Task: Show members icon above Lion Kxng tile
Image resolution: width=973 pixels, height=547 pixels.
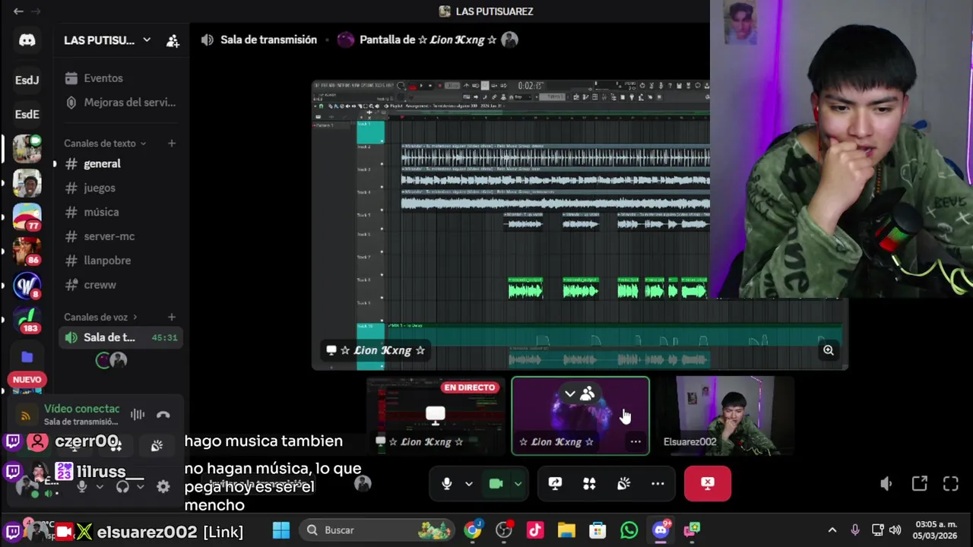Action: [587, 394]
